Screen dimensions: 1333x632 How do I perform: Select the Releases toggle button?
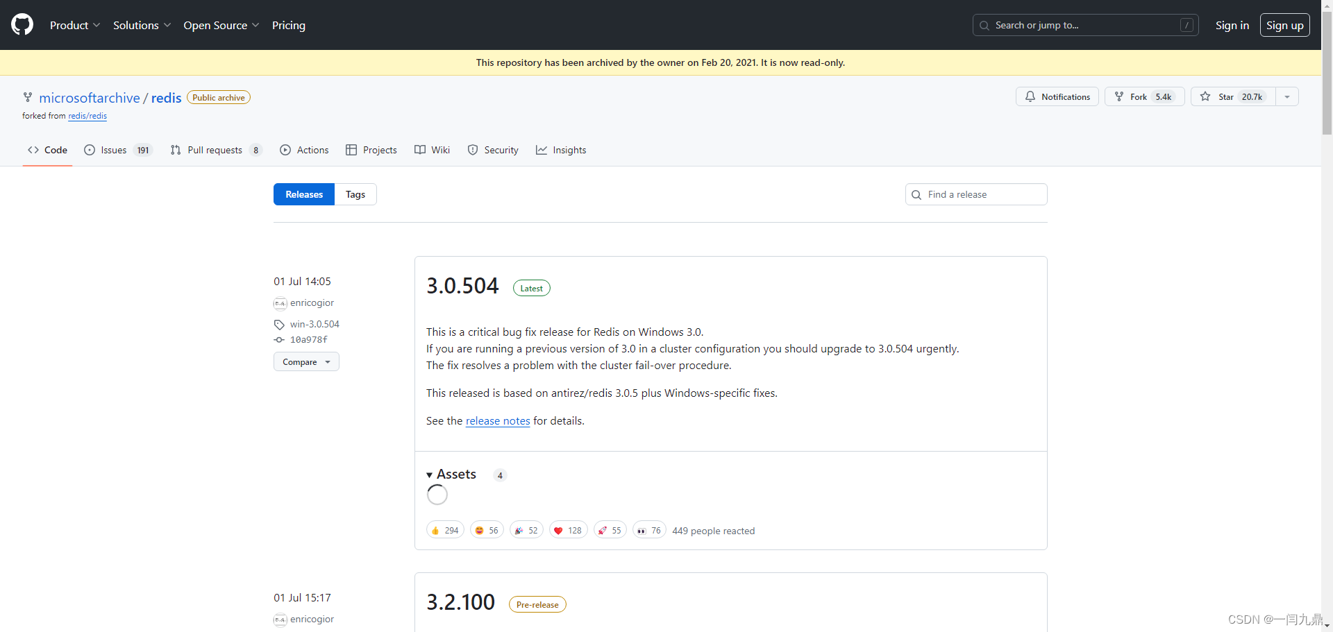point(304,194)
